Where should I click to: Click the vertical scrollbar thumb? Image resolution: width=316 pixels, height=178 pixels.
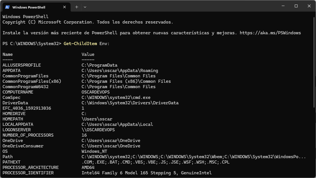314,62
